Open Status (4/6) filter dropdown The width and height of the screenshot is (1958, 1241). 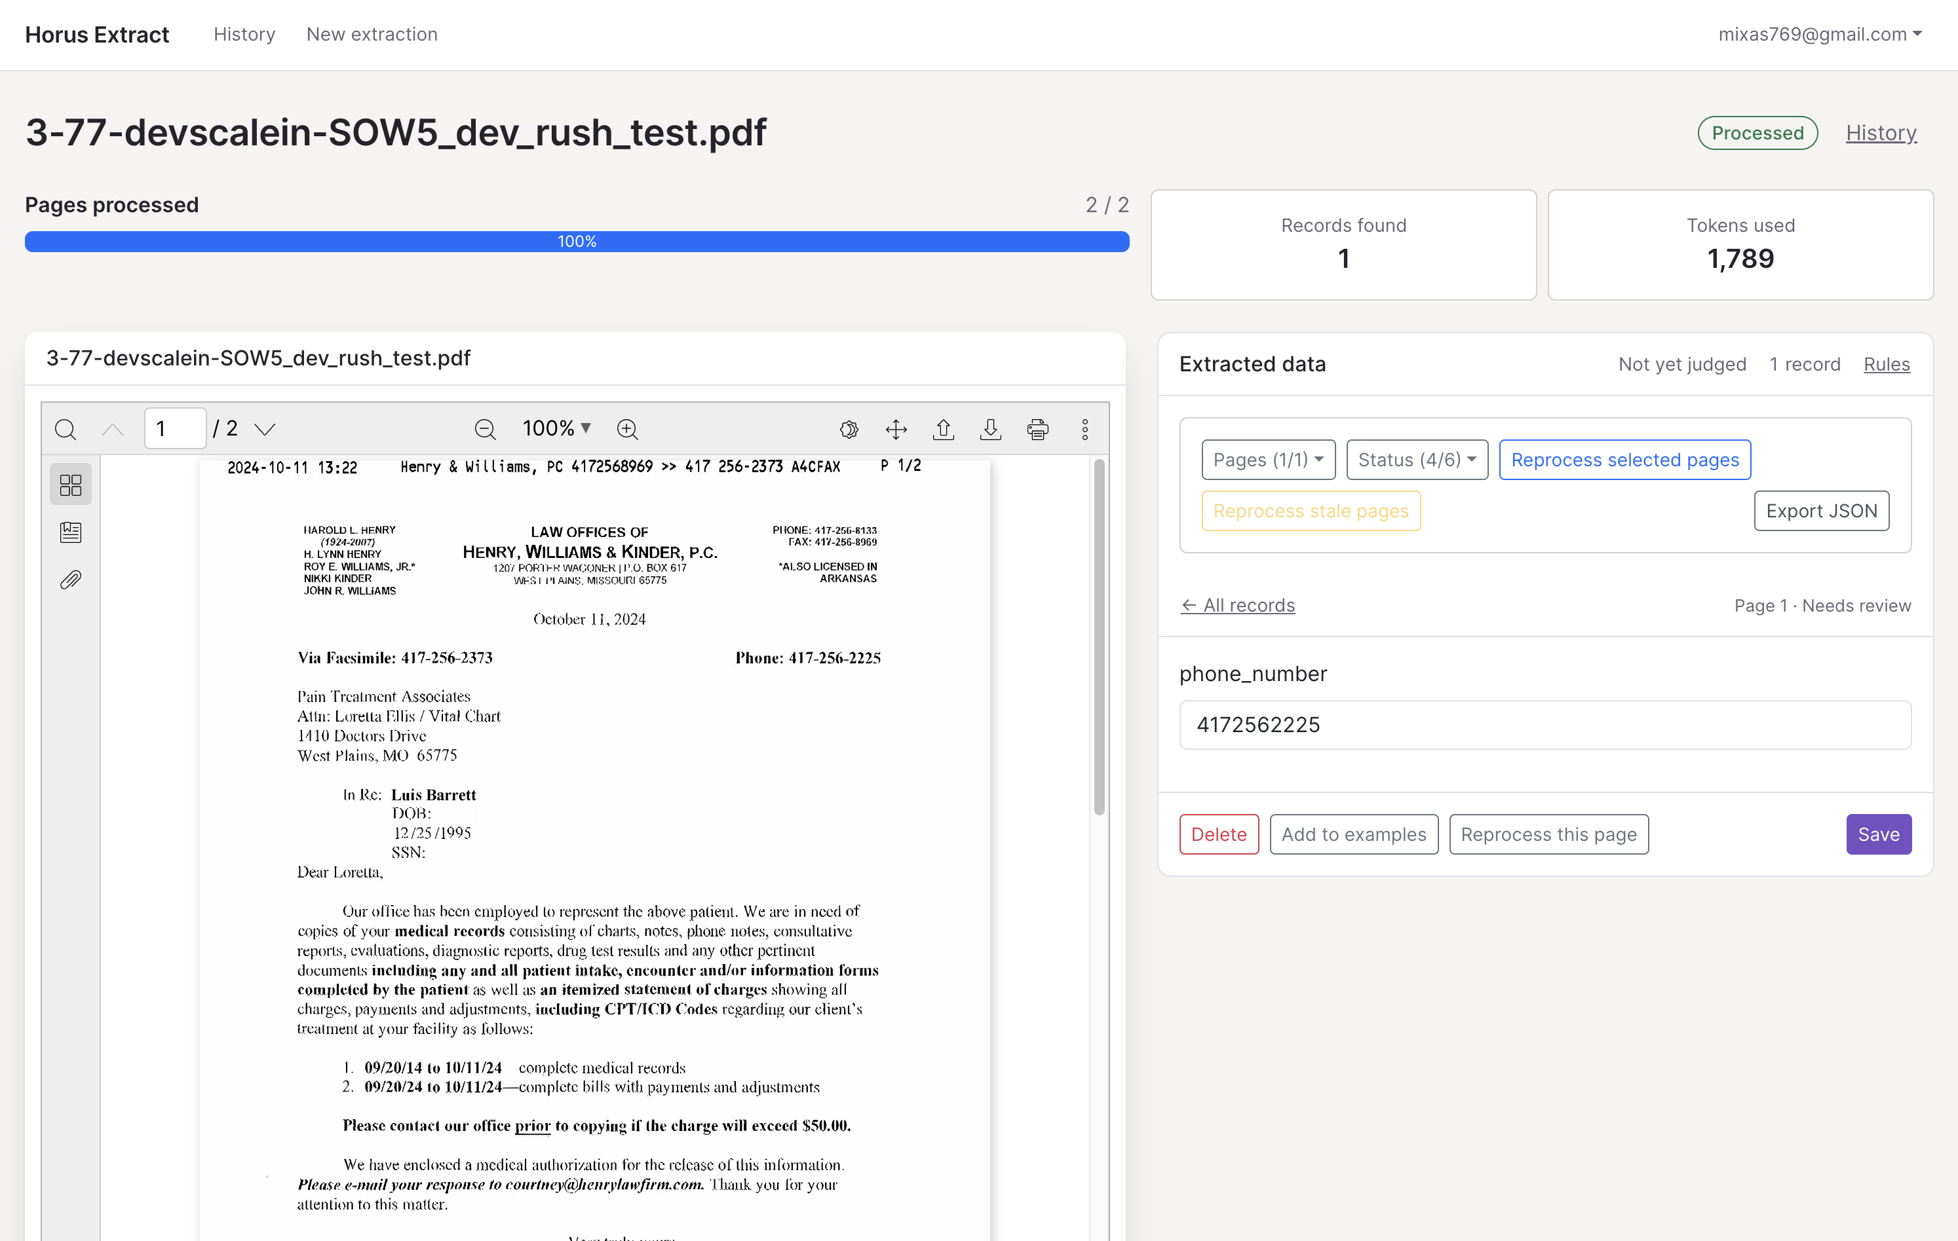click(x=1417, y=460)
